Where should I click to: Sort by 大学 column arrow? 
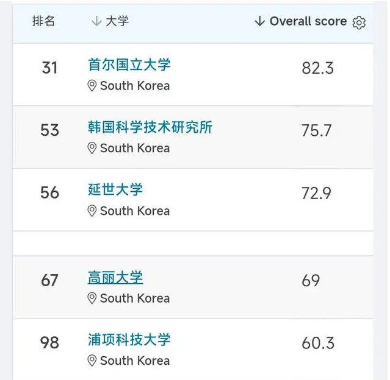(96, 21)
